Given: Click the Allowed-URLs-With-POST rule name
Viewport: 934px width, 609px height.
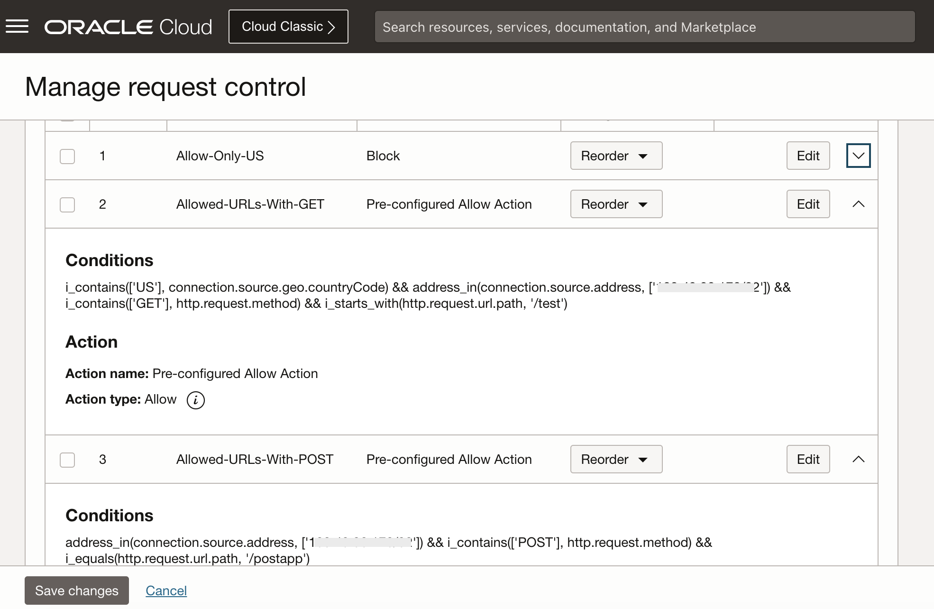Looking at the screenshot, I should (255, 459).
